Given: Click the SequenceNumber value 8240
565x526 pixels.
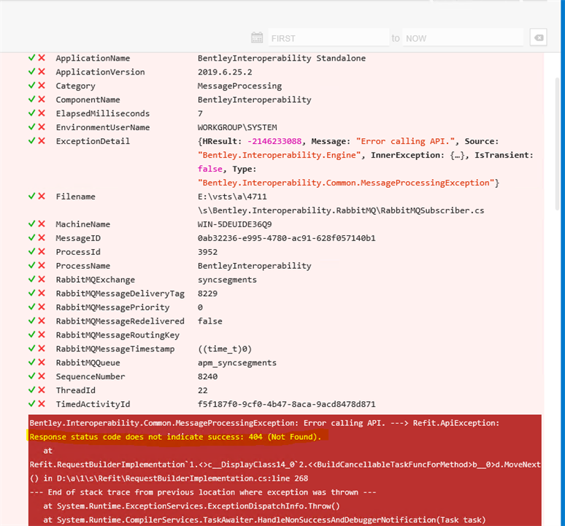Looking at the screenshot, I should (207, 376).
